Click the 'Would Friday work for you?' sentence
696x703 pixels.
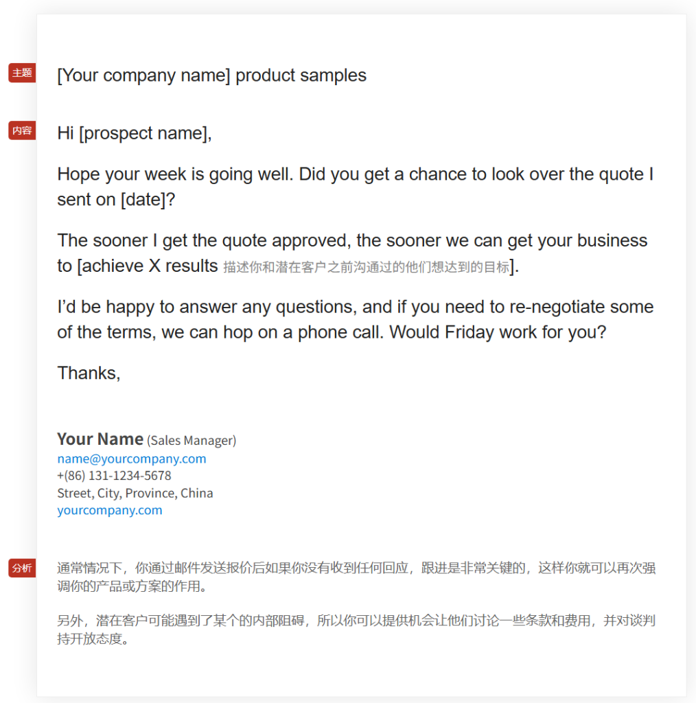click(x=498, y=332)
